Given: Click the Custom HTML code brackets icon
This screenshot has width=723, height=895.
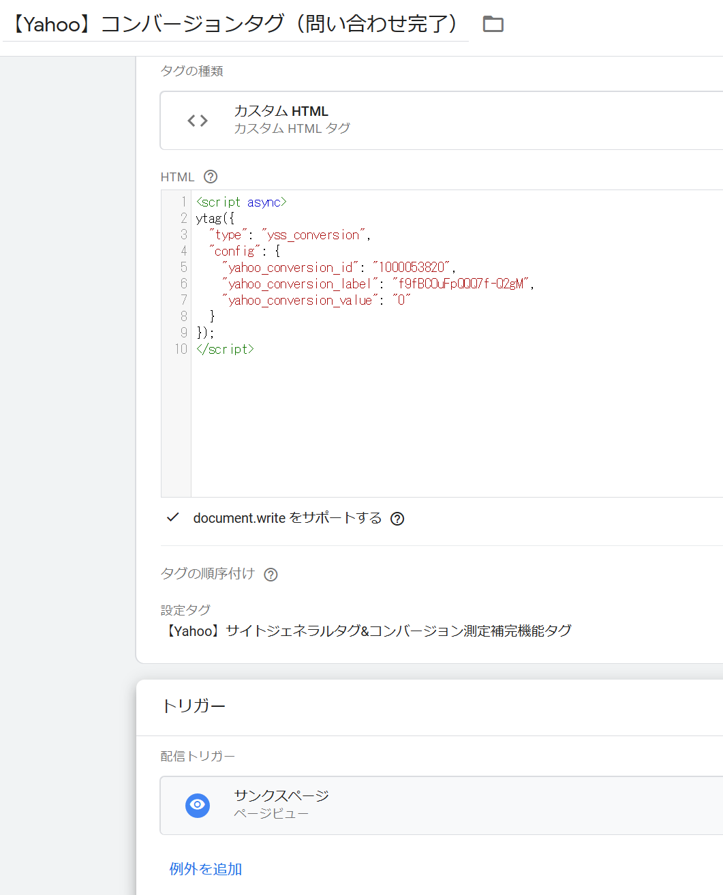Looking at the screenshot, I should (198, 121).
